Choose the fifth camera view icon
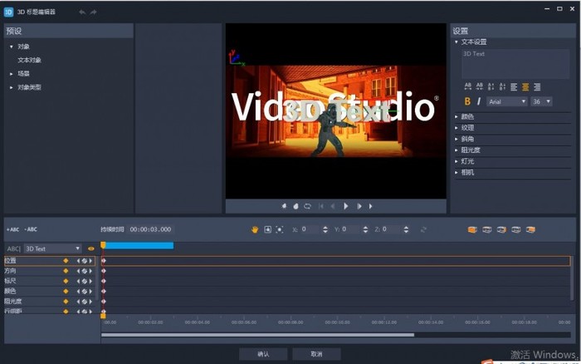Image resolution: width=581 pixels, height=364 pixels. coord(530,229)
